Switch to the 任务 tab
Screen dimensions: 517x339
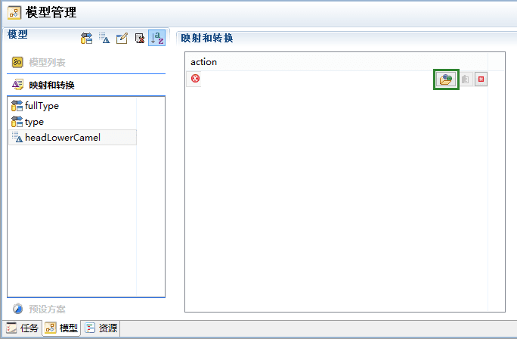[x=22, y=328]
